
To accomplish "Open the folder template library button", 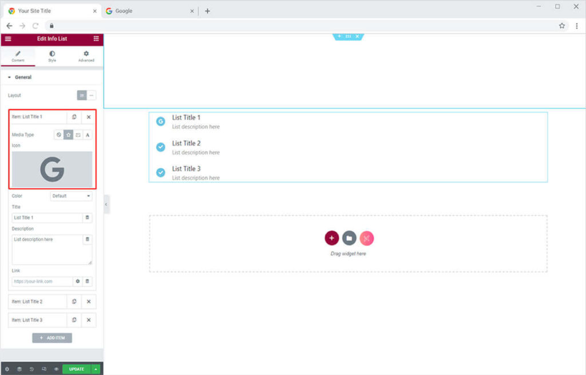I will pos(349,238).
